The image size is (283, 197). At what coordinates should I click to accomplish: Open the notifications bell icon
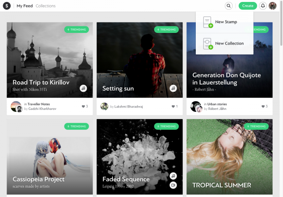point(263,6)
